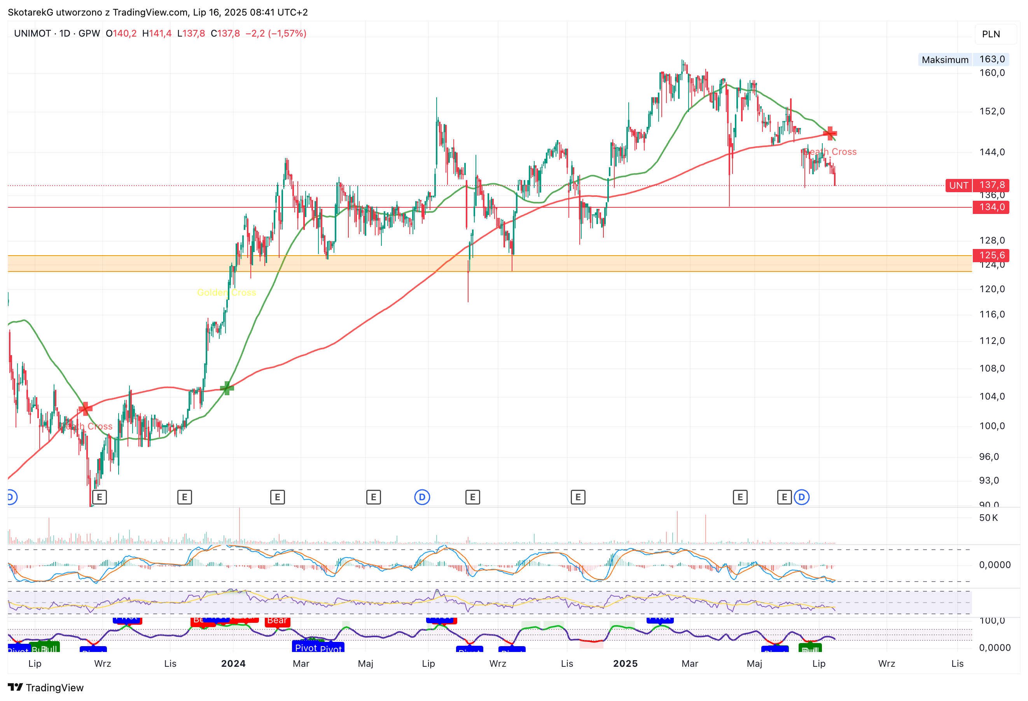Image resolution: width=1028 pixels, height=701 pixels.
Task: Click the leftmost earnings E marker
Action: [x=100, y=497]
